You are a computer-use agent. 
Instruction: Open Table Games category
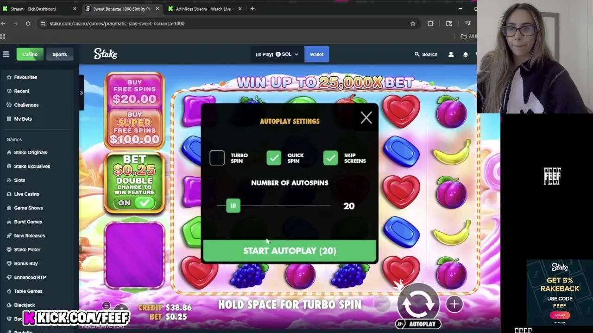(28, 291)
